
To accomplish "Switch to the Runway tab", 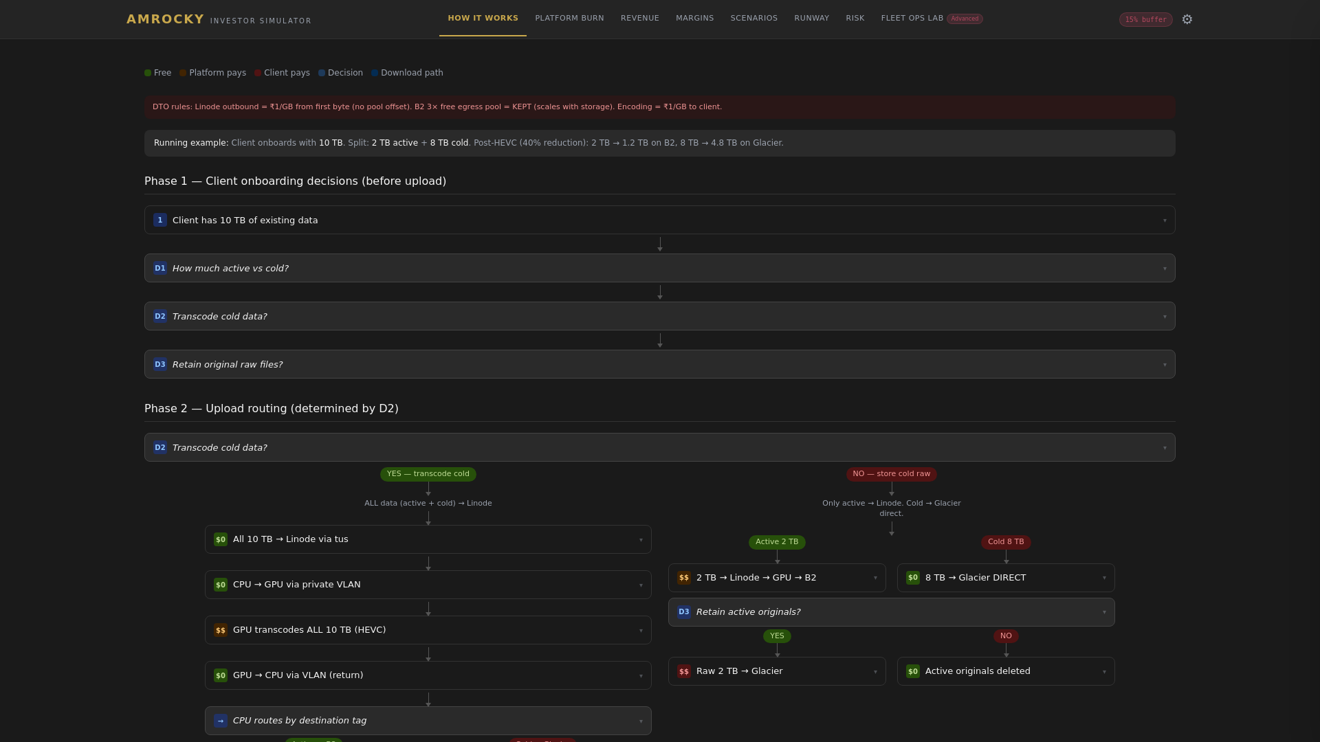I will pyautogui.click(x=811, y=18).
